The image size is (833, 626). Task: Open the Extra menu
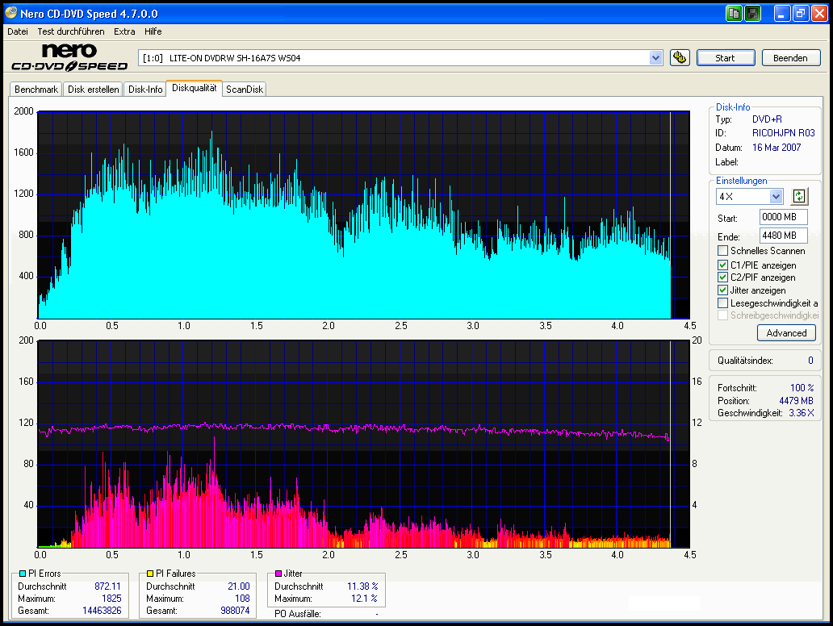[x=124, y=31]
